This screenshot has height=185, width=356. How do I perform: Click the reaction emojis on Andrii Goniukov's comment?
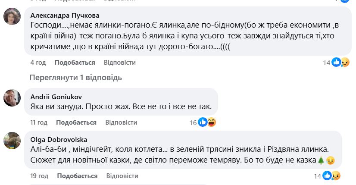[206, 122]
